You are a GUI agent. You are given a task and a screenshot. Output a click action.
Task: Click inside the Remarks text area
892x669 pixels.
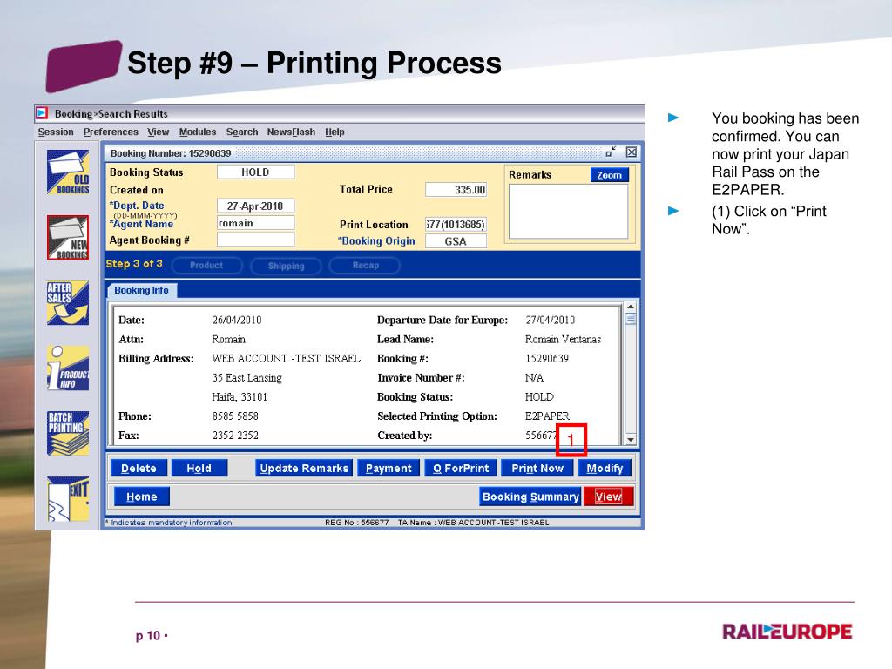(568, 212)
